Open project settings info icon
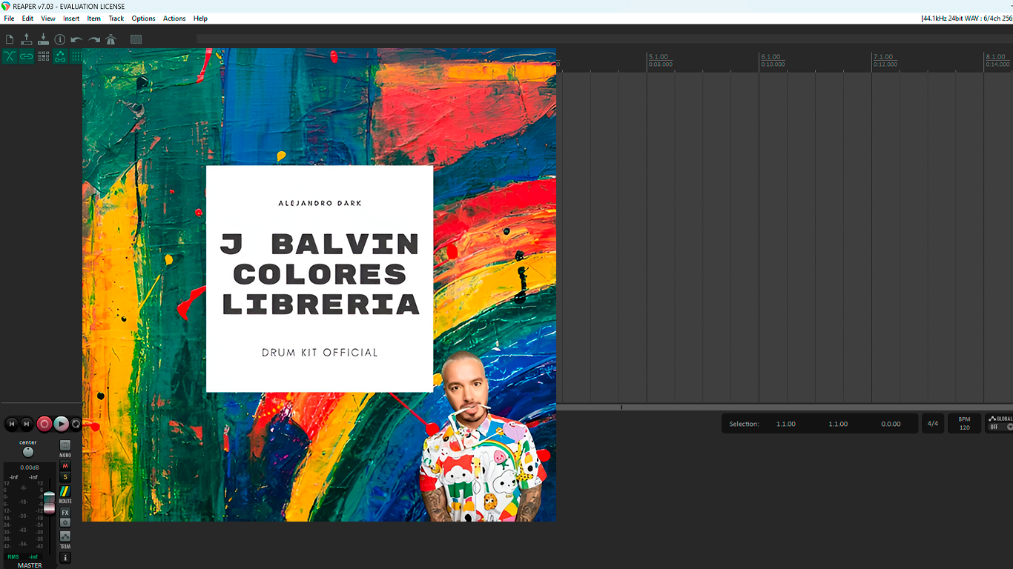Viewport: 1013px width, 569px height. pyautogui.click(x=60, y=39)
